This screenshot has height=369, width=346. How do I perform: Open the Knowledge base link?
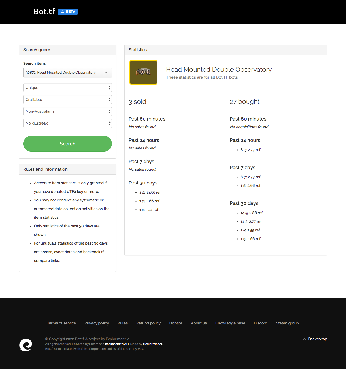pyautogui.click(x=230, y=323)
